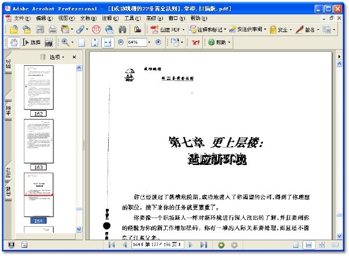The image size is (349, 256).
Task: Open the zoom percentage dropdown arrow
Action: pos(149,42)
